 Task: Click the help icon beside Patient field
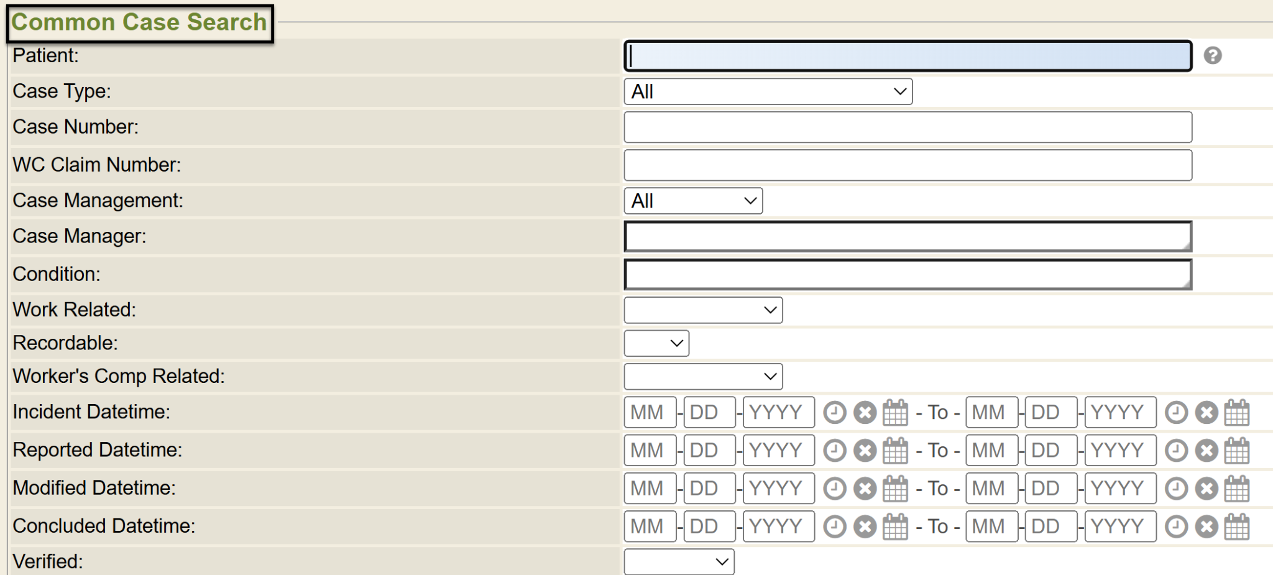1212,56
